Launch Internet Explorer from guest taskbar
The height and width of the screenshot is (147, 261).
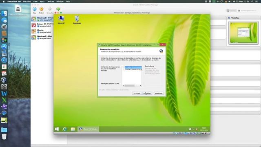pyautogui.click(x=64, y=129)
